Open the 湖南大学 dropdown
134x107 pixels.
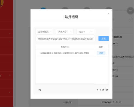65,32
